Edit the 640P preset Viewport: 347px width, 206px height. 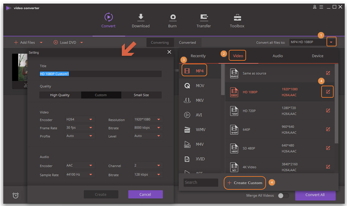click(328, 129)
